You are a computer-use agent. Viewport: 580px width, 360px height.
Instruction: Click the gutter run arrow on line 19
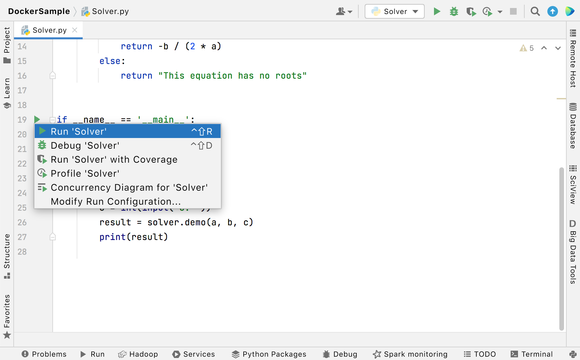coord(37,119)
